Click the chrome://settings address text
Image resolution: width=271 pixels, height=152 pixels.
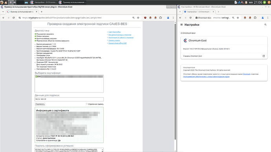click(x=221, y=18)
